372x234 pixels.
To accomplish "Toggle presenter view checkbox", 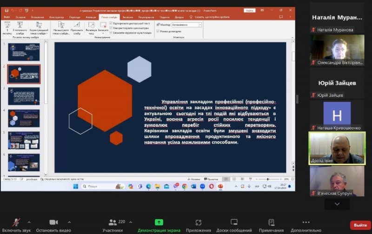I will pos(158,31).
